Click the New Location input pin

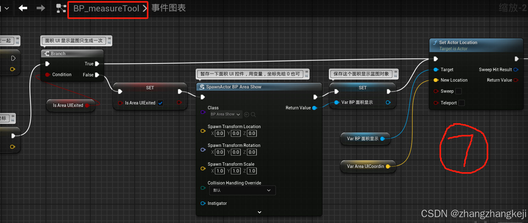(x=436, y=80)
